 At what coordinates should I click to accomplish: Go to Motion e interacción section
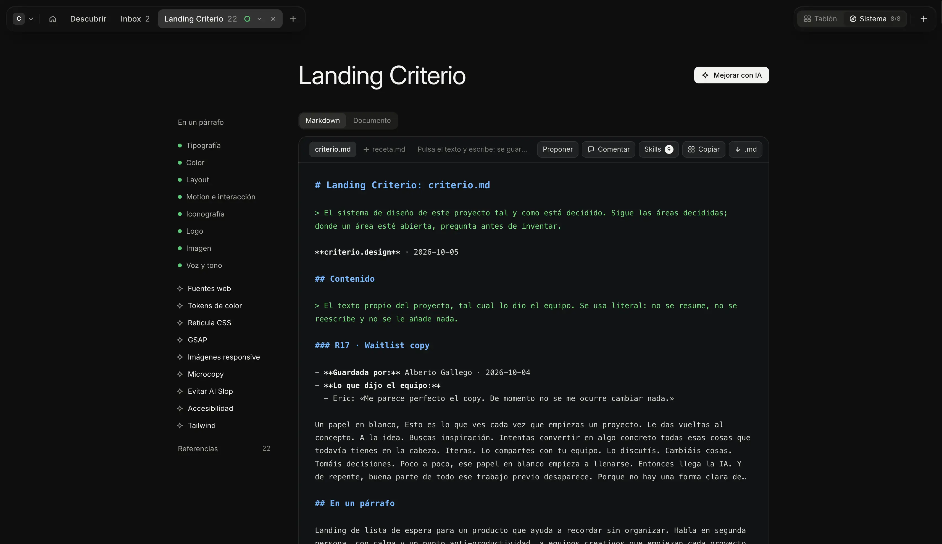click(217, 197)
